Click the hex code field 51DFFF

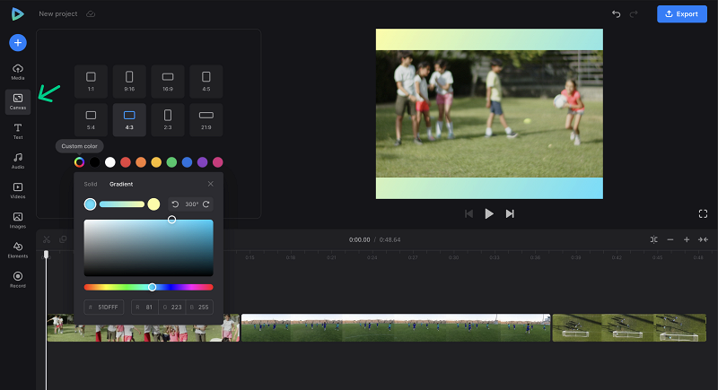[104, 308]
